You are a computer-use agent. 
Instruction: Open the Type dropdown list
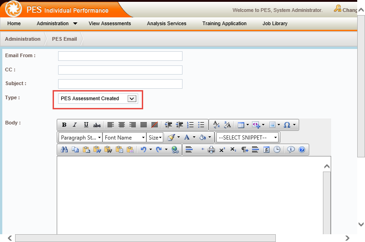[132, 98]
